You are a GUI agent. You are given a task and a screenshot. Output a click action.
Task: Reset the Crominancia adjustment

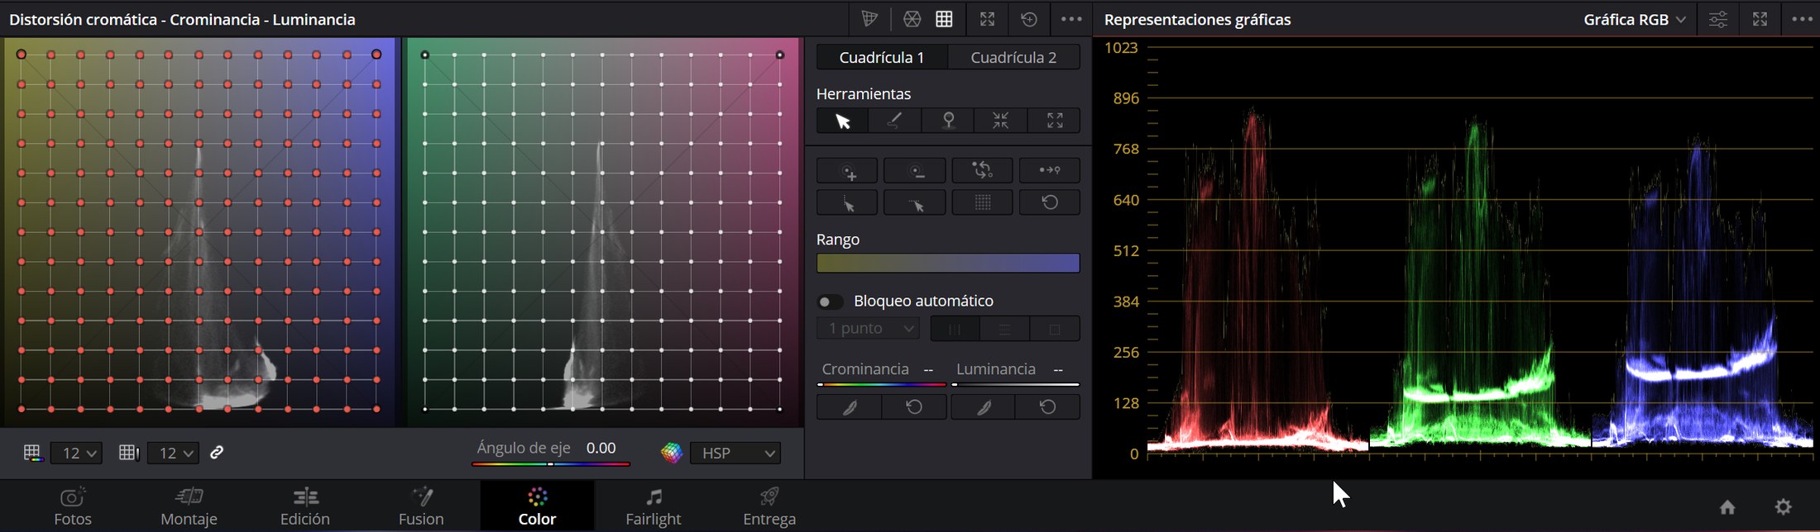(914, 407)
